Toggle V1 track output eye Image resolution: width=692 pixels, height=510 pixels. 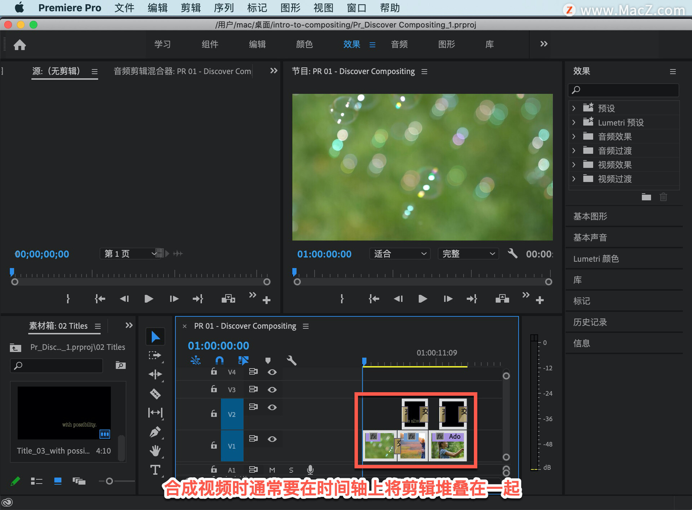pos(272,439)
